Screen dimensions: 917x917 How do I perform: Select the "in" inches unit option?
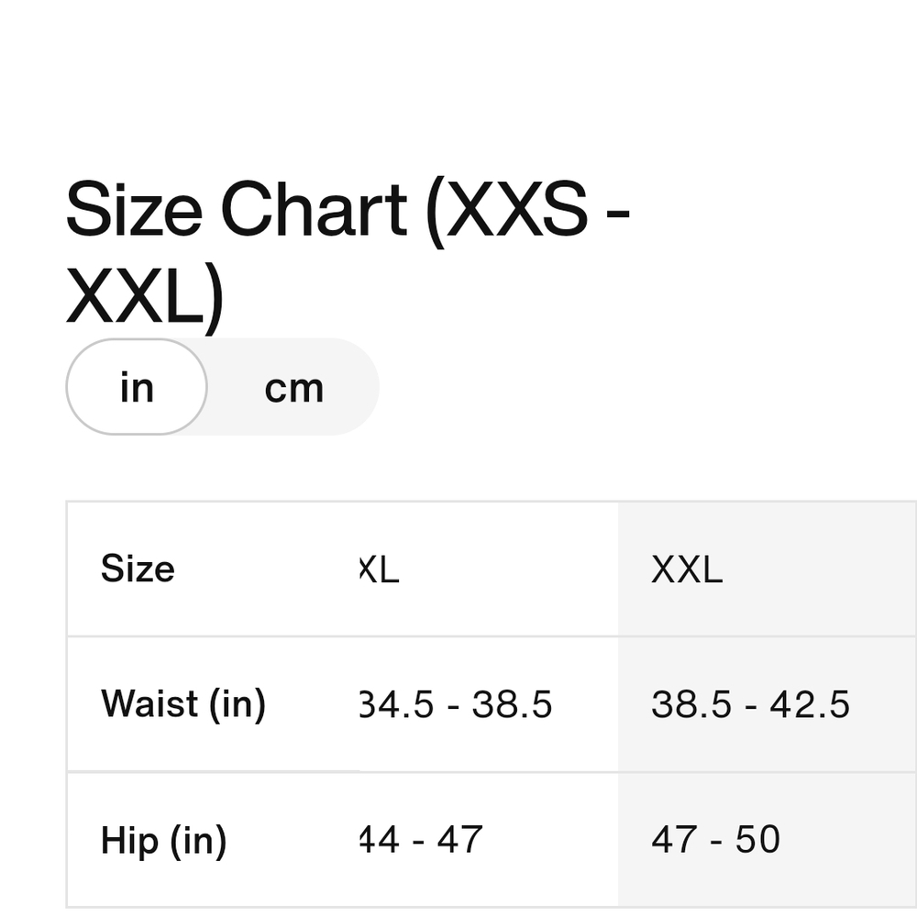(x=137, y=387)
